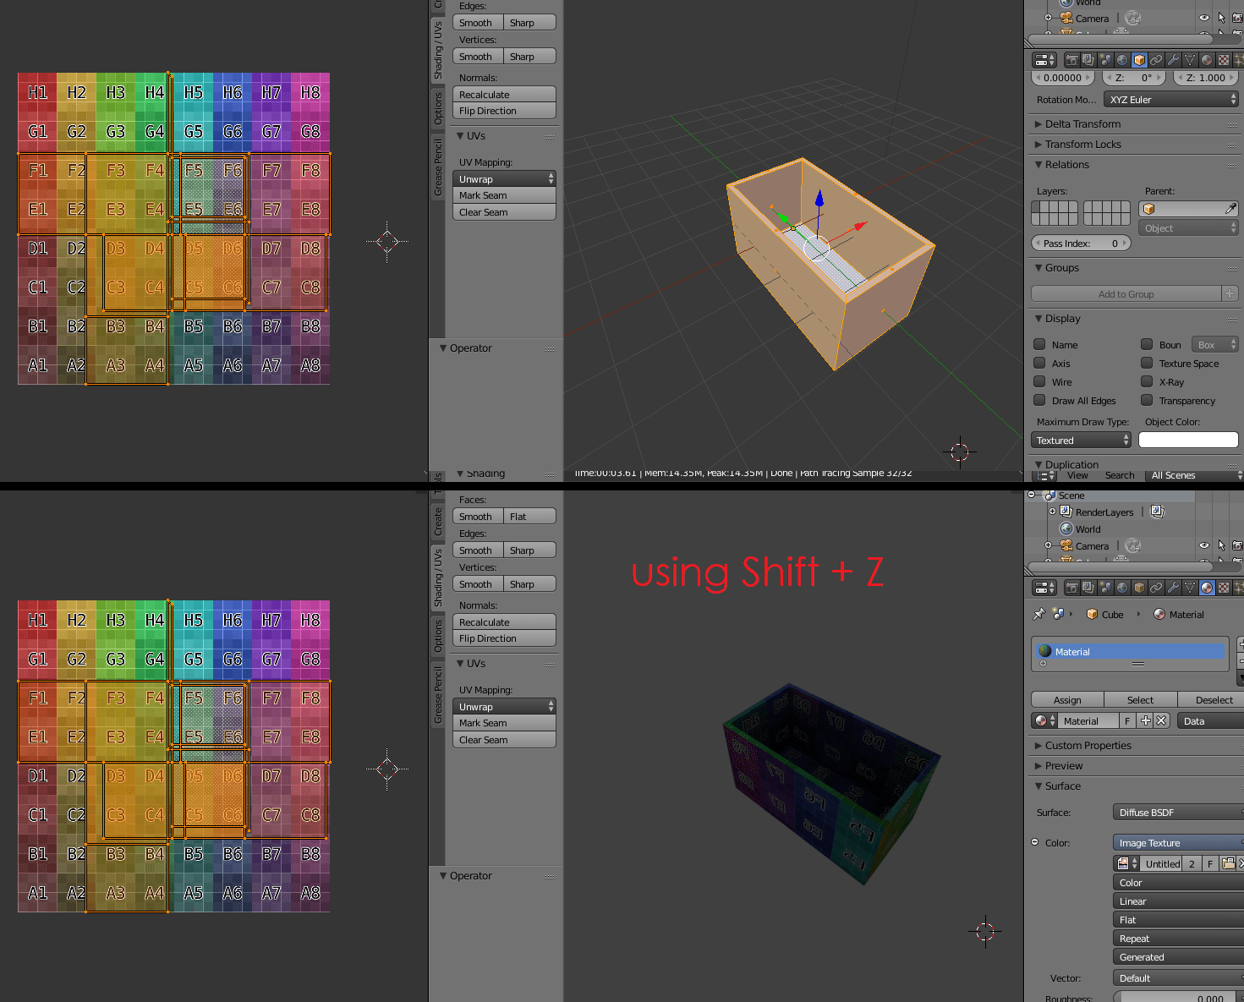Click the white Object Color swatch
This screenshot has width=1244, height=1002.
tap(1188, 440)
